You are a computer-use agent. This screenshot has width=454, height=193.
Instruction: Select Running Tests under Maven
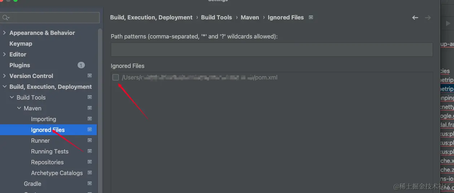pyautogui.click(x=49, y=151)
